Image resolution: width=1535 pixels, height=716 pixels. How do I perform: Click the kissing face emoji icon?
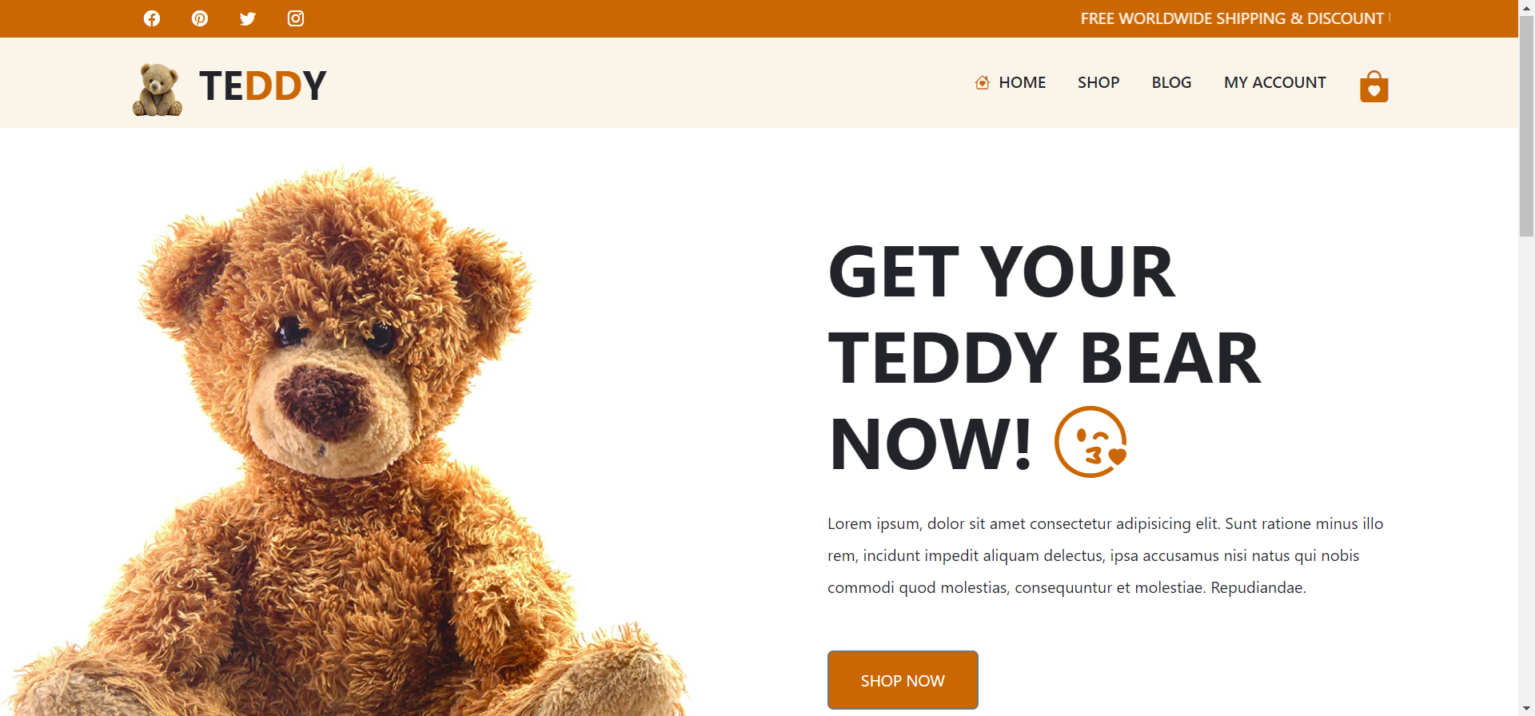tap(1090, 442)
